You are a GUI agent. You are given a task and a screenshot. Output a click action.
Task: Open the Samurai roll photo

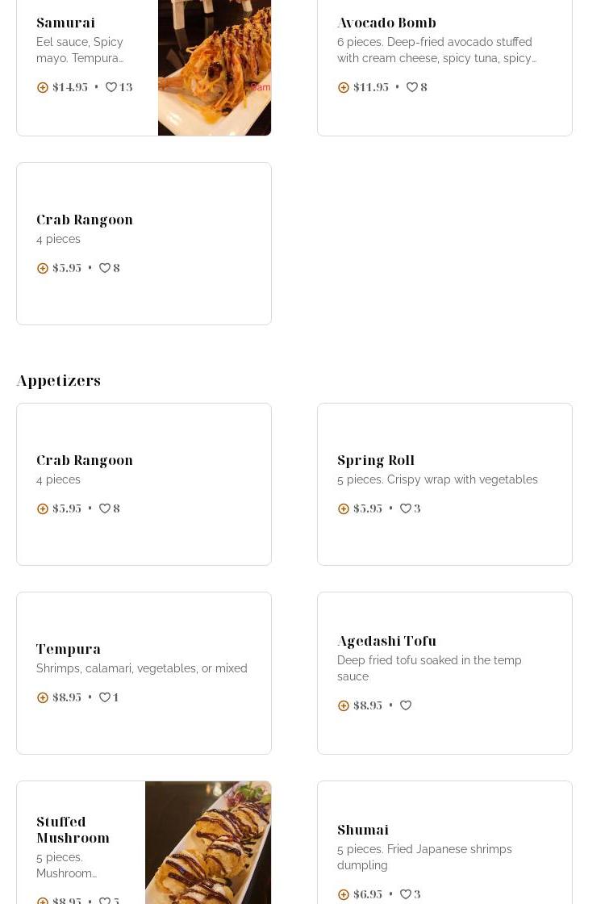point(215,68)
